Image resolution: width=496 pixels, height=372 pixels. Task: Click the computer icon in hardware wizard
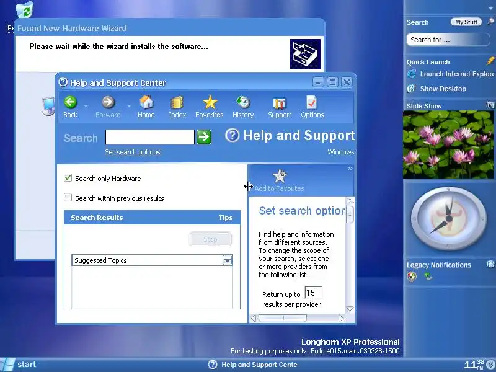click(48, 106)
